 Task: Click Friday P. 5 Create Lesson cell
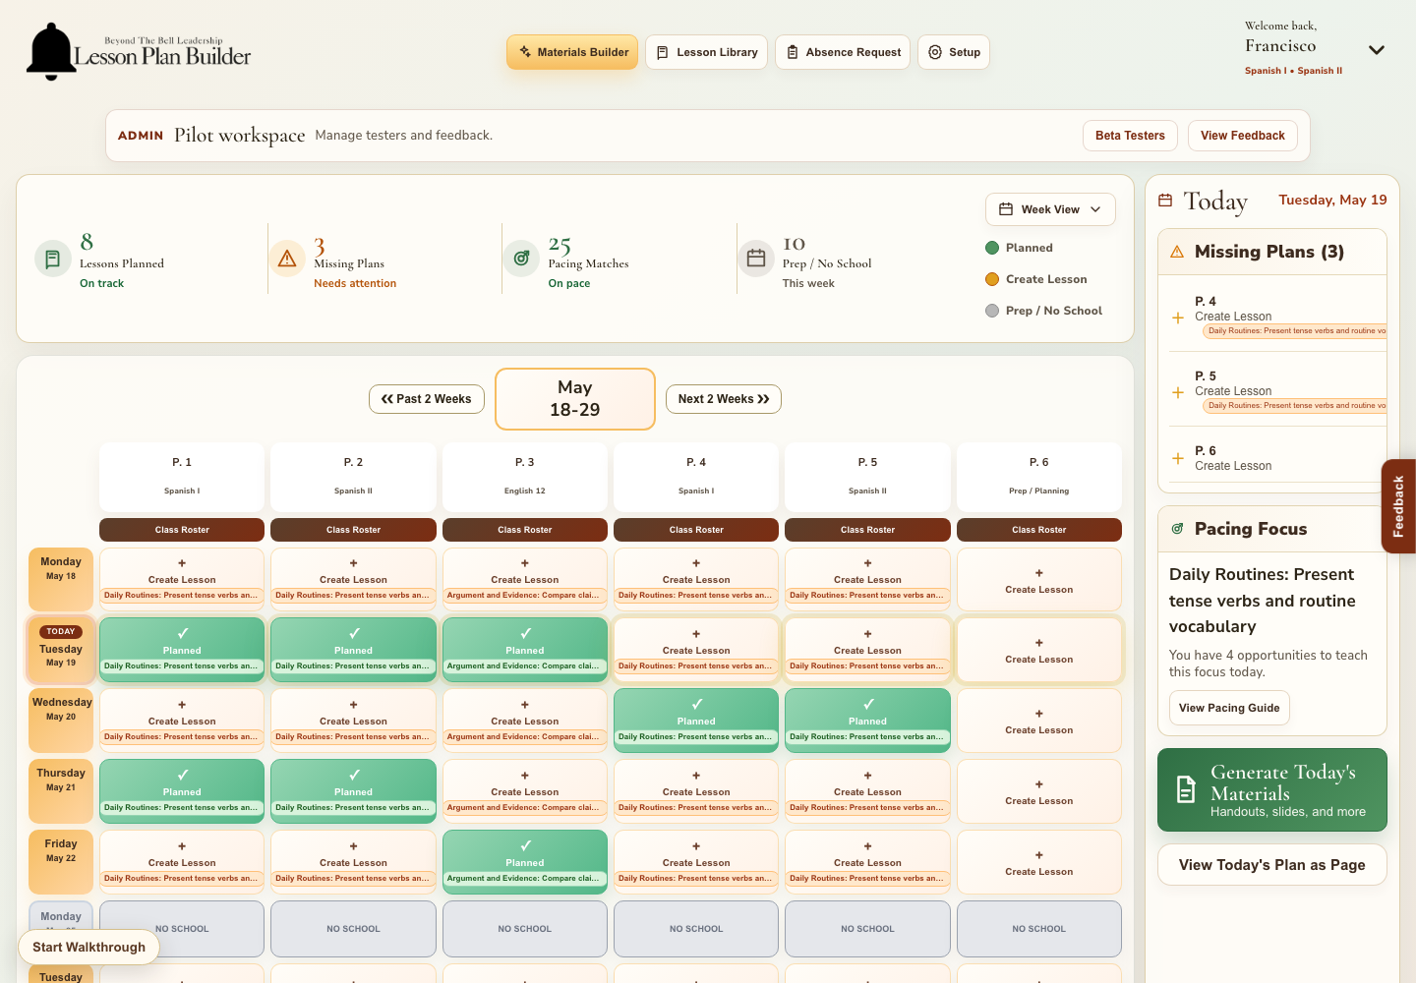click(x=868, y=862)
